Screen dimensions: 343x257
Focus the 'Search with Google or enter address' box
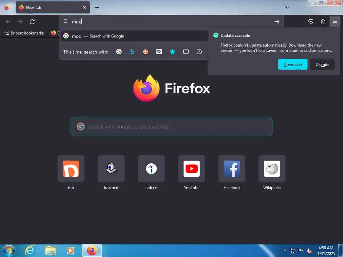tap(171, 127)
